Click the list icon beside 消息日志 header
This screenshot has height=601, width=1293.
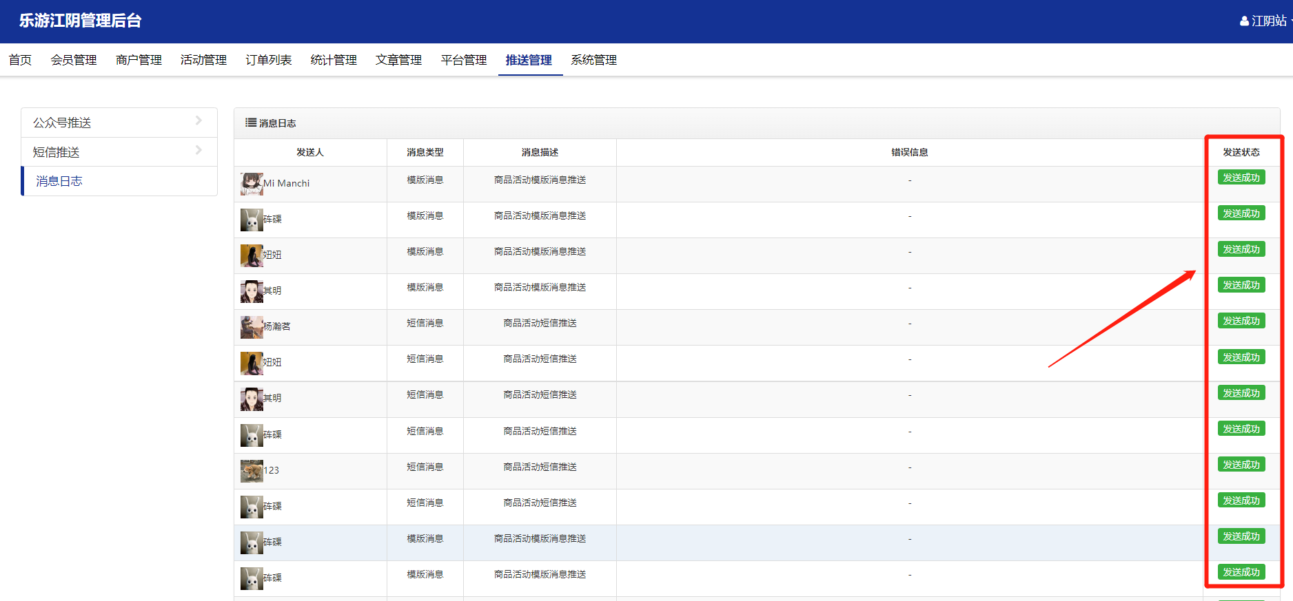[251, 123]
